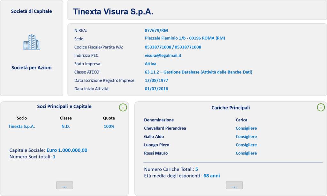Click the office building company icon
327x196 pixels.
pos(31,42)
